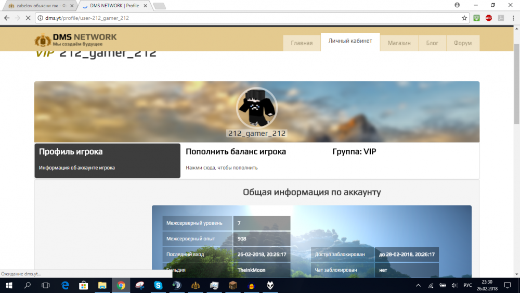520x293 pixels.
Task: Open the Форум navigation tab
Action: pos(463,43)
